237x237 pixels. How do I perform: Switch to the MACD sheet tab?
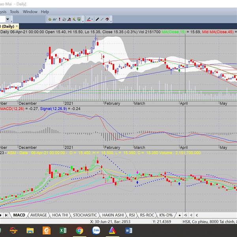pyautogui.click(x=19, y=215)
